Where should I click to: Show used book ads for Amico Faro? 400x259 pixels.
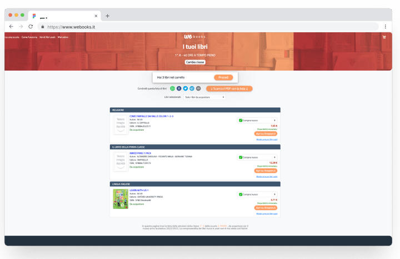pos(267,177)
